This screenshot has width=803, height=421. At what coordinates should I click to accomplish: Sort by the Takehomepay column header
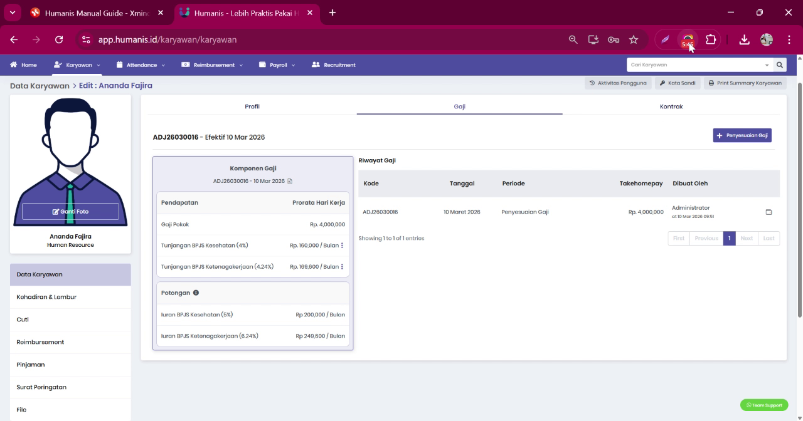point(641,184)
